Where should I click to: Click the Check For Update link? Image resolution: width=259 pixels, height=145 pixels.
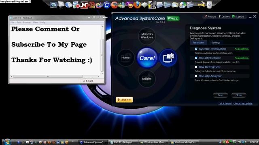[243, 104]
